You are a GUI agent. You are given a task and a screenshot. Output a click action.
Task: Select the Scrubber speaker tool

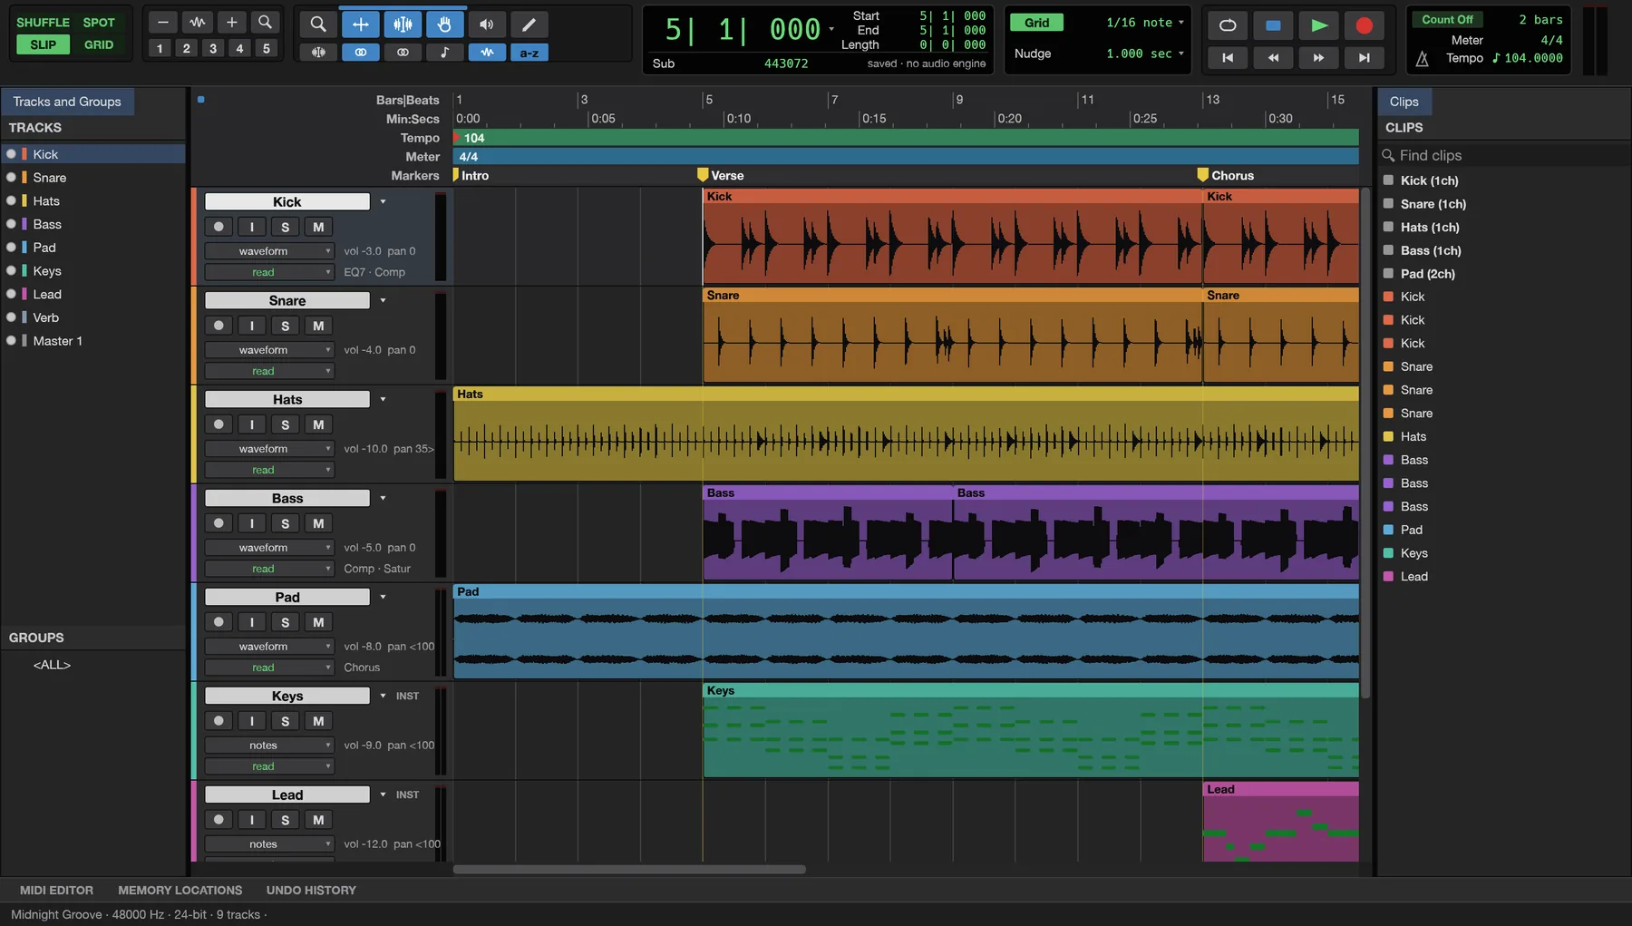[x=487, y=24]
